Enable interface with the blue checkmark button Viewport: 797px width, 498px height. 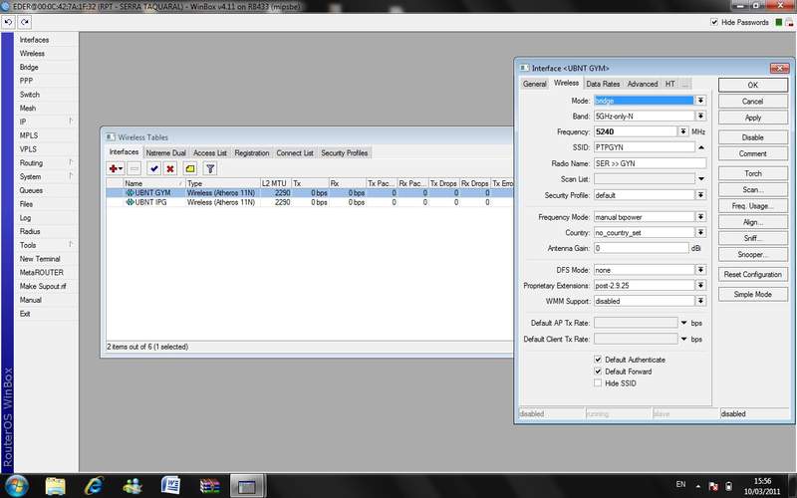pos(153,168)
